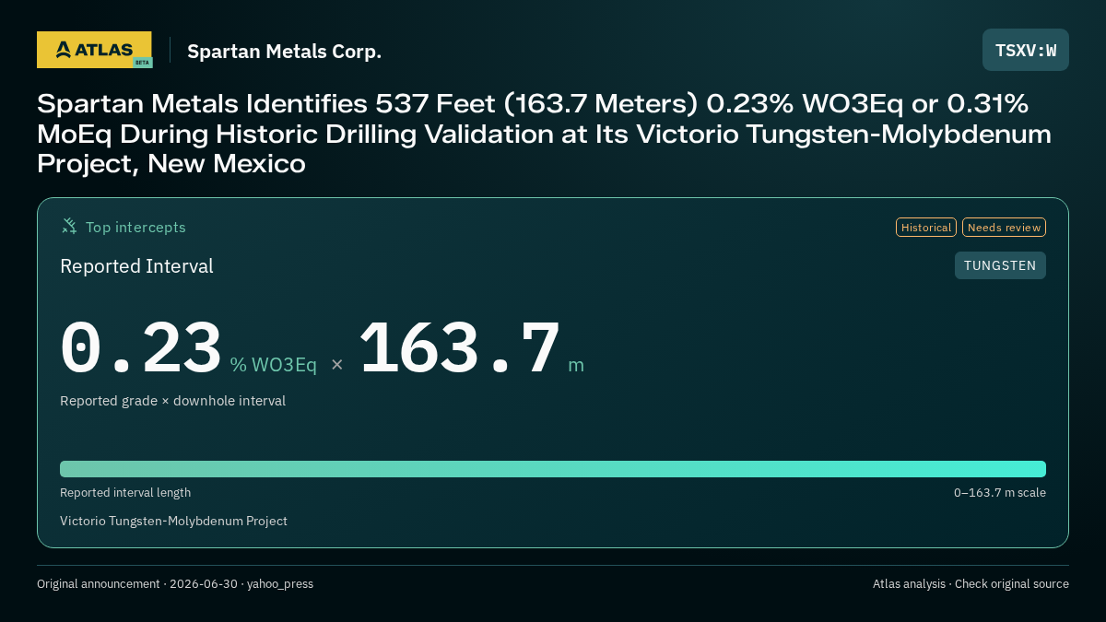Click the 0.23 grade value
This screenshot has height=622, width=1106.
(141, 348)
